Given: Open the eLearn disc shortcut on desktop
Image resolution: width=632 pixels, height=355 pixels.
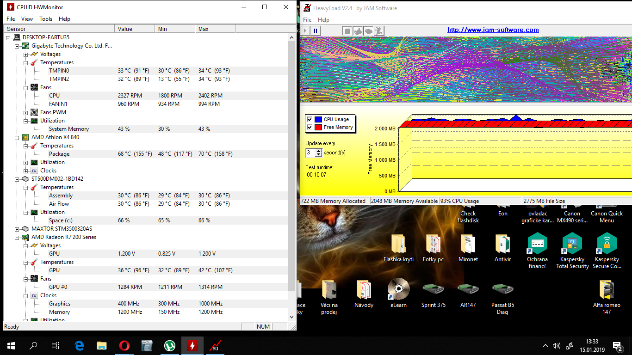Looking at the screenshot, I should tap(398, 289).
